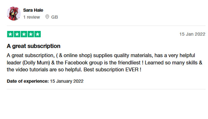The image size is (208, 119).
Task: Click Sara Hale's profile avatar
Action: (x=14, y=13)
